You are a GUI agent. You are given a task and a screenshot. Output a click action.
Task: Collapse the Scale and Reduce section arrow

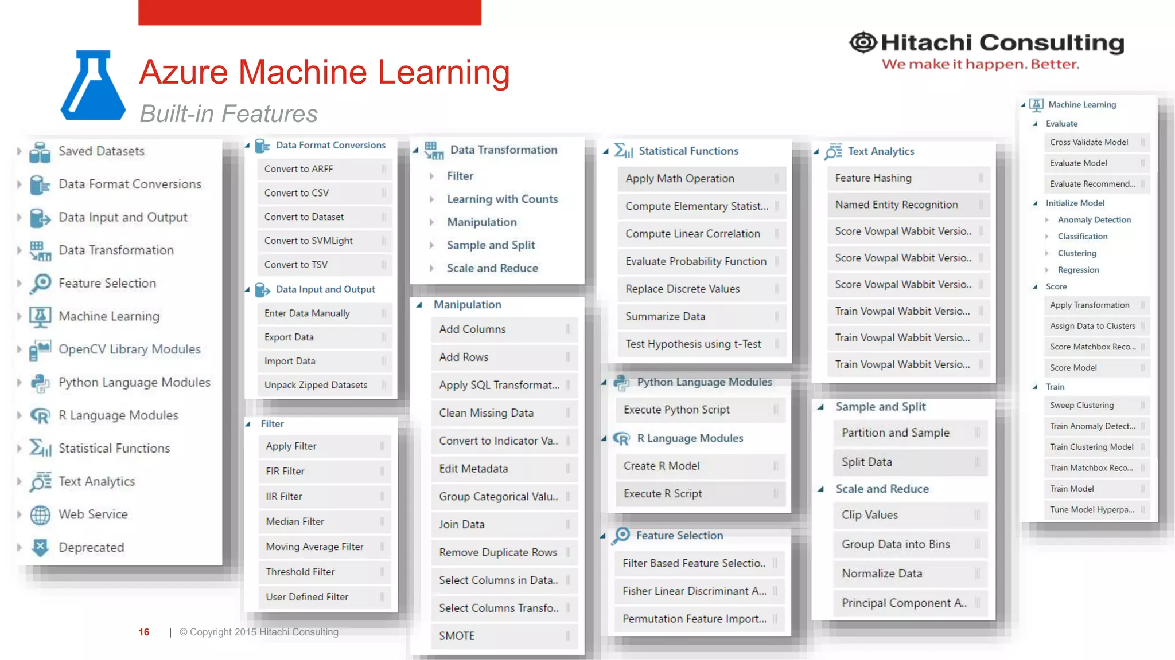click(x=820, y=489)
